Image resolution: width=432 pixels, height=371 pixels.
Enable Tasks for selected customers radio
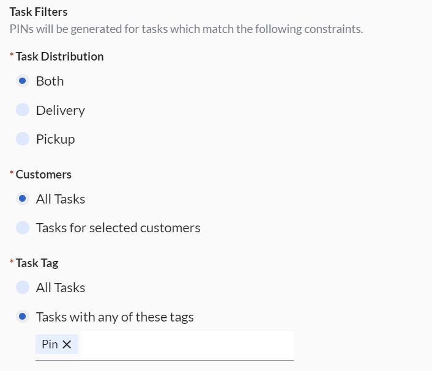click(23, 228)
